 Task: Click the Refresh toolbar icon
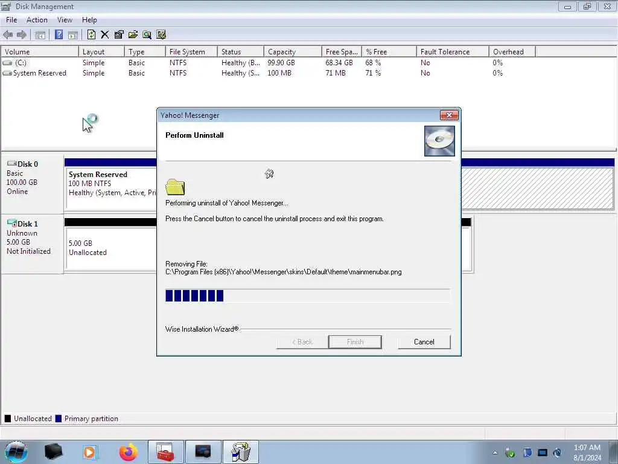click(91, 34)
